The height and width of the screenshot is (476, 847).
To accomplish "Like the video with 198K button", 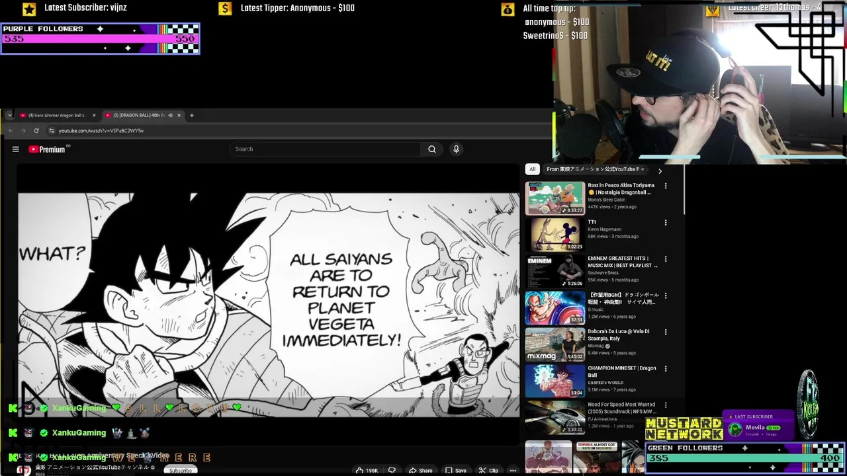I will click(x=367, y=471).
